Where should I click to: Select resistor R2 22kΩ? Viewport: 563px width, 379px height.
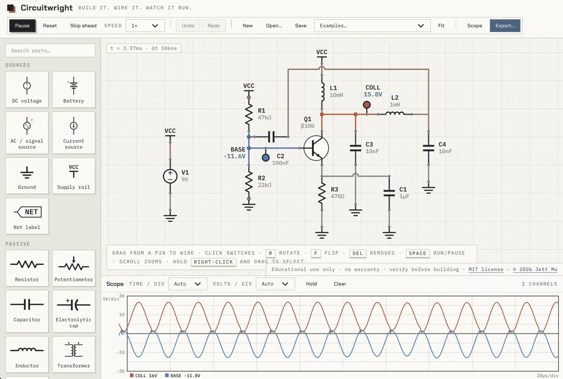(249, 183)
